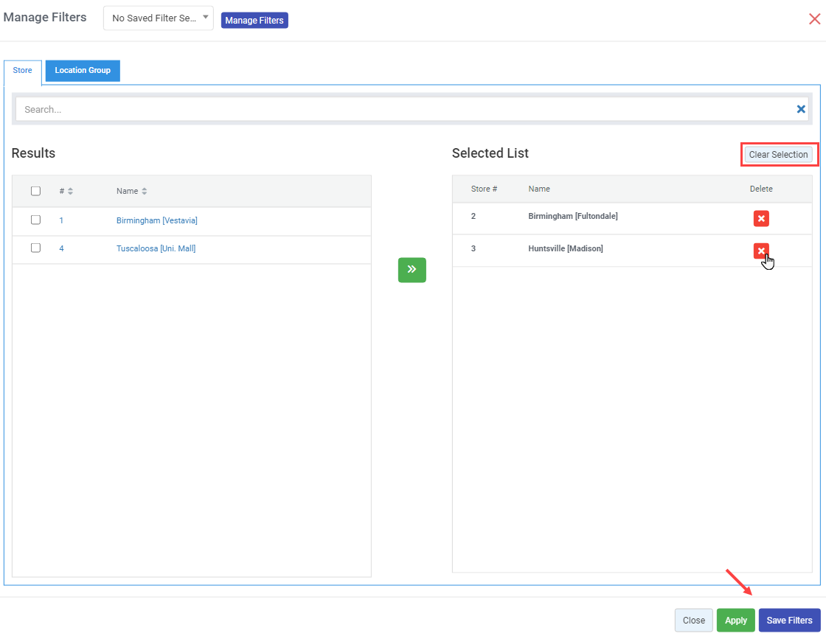Check the Birmingham [Vestavia] row checkbox
826x639 pixels.
[x=36, y=220]
